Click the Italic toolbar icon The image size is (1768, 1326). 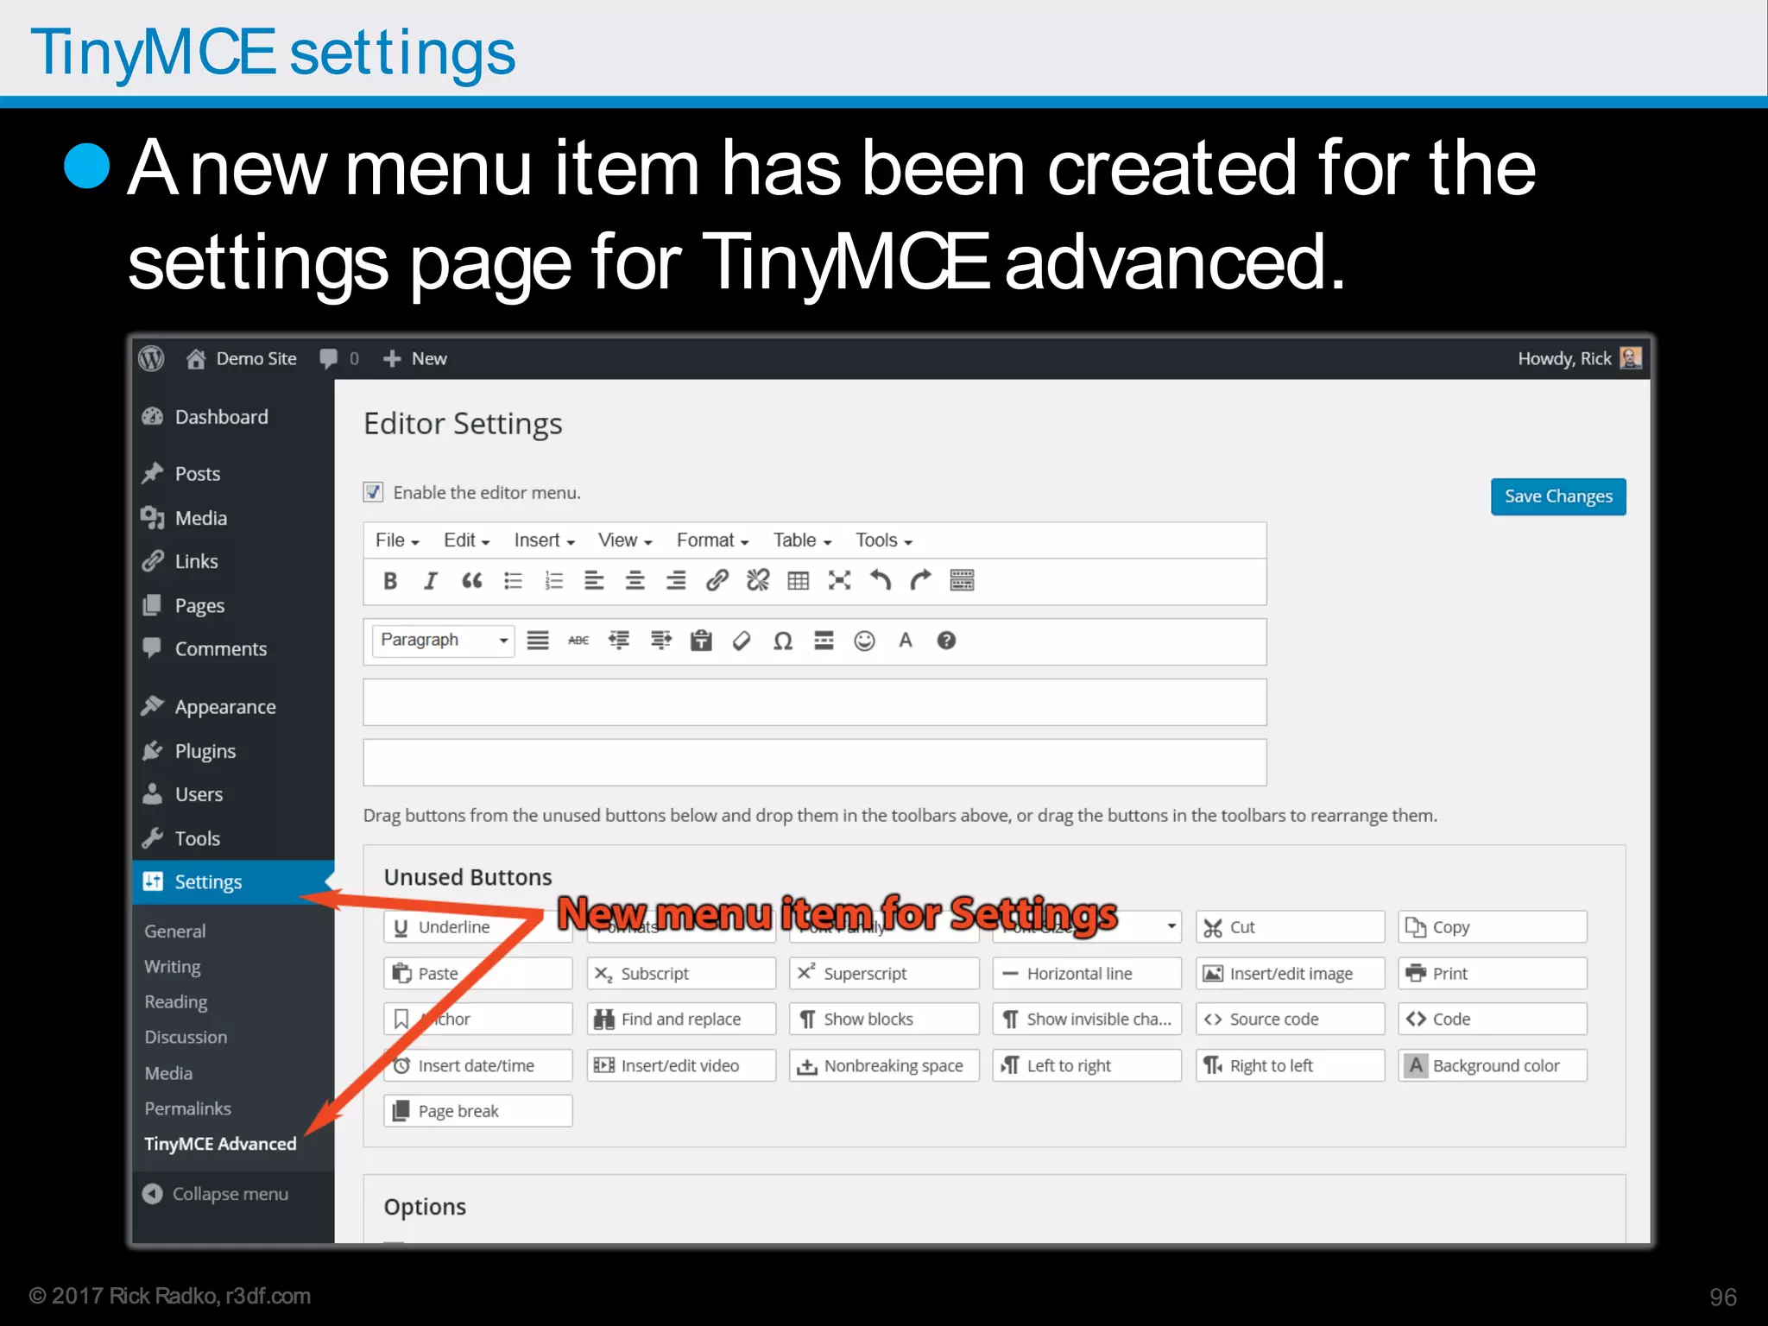(x=430, y=580)
